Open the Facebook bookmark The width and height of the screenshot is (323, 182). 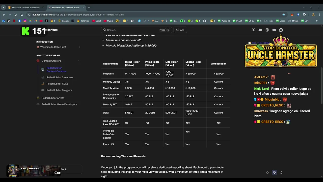[19, 21]
